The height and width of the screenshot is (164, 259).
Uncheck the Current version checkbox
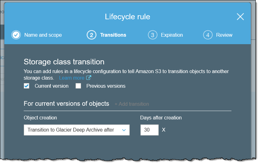(x=27, y=86)
